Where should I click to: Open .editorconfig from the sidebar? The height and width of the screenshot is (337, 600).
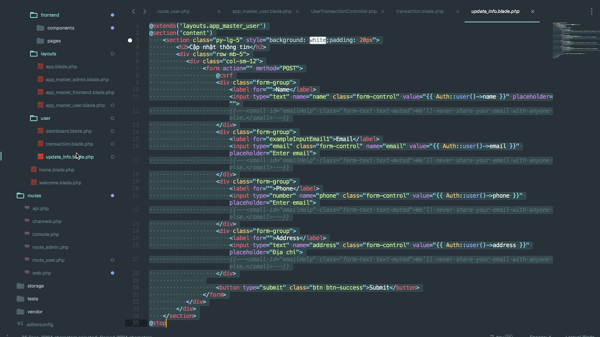tap(40, 324)
